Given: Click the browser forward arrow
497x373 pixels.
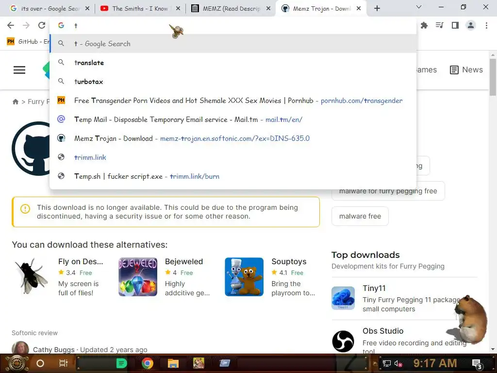Looking at the screenshot, I should [26, 25].
